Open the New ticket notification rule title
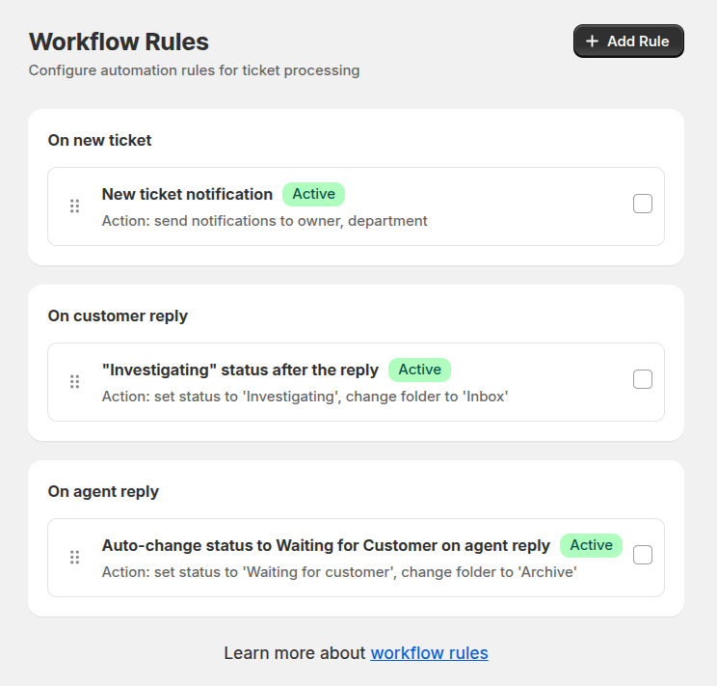The height and width of the screenshot is (686, 717). click(x=187, y=195)
